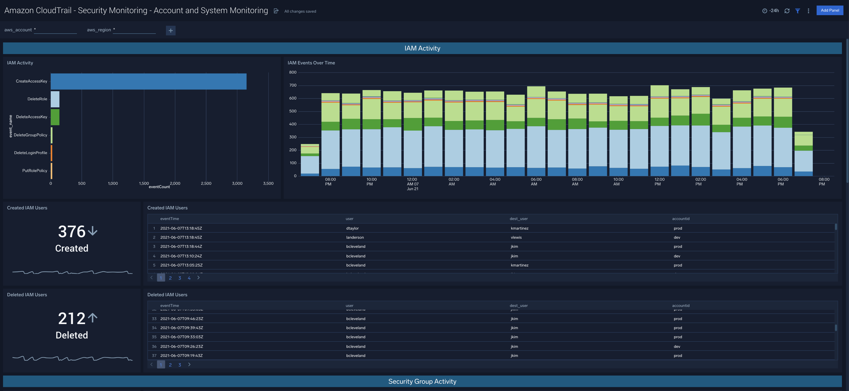The height and width of the screenshot is (391, 849).
Task: Open the time range selector showing -24h
Action: click(770, 11)
